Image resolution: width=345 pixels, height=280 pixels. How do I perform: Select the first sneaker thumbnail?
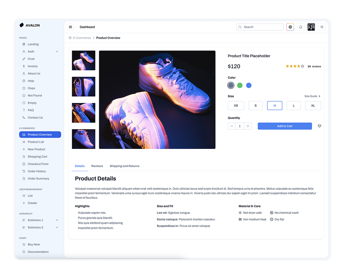pyautogui.click(x=84, y=61)
